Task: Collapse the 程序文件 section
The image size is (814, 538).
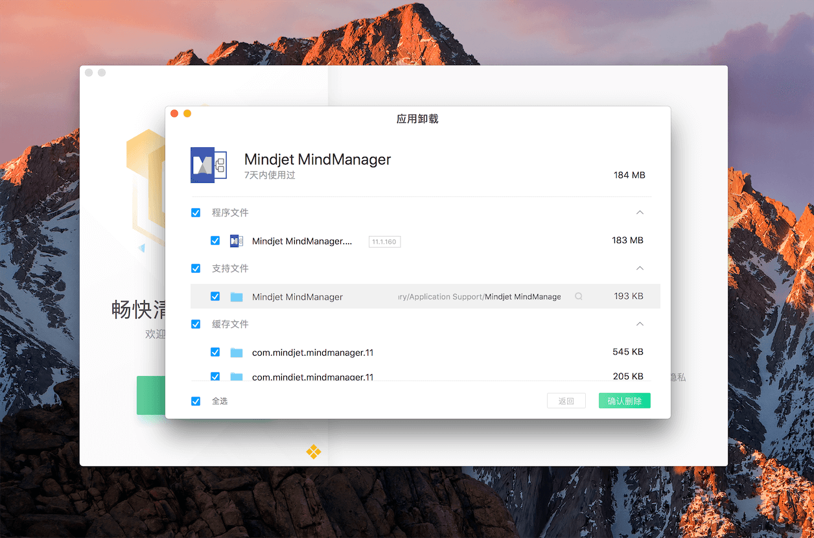Action: point(640,213)
